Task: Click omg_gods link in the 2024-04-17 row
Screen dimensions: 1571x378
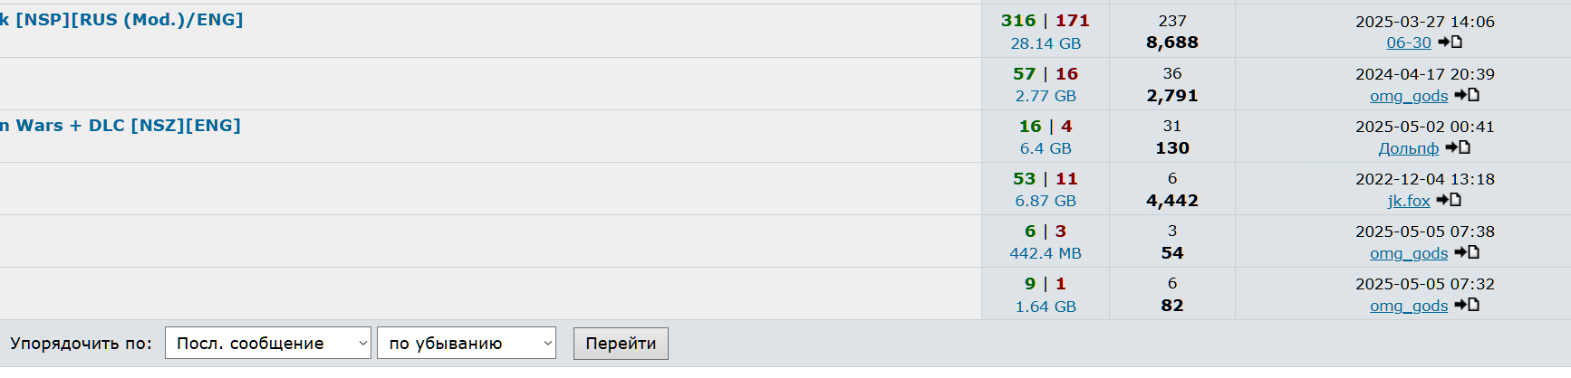Action: coord(1408,96)
